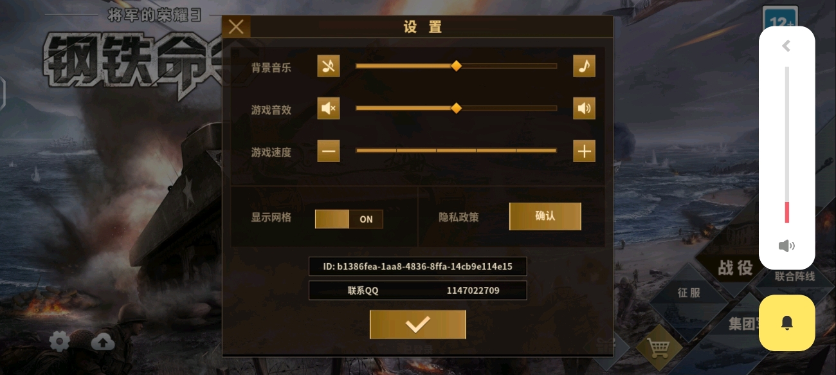Toggle the 显示网格 ON switch
The height and width of the screenshot is (375, 836).
[349, 219]
